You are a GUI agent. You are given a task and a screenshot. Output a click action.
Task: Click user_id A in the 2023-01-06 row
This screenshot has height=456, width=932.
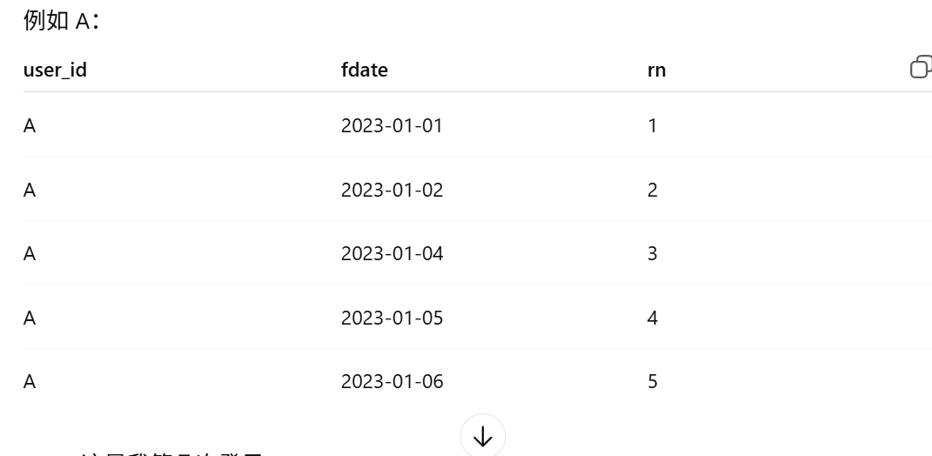pos(30,382)
